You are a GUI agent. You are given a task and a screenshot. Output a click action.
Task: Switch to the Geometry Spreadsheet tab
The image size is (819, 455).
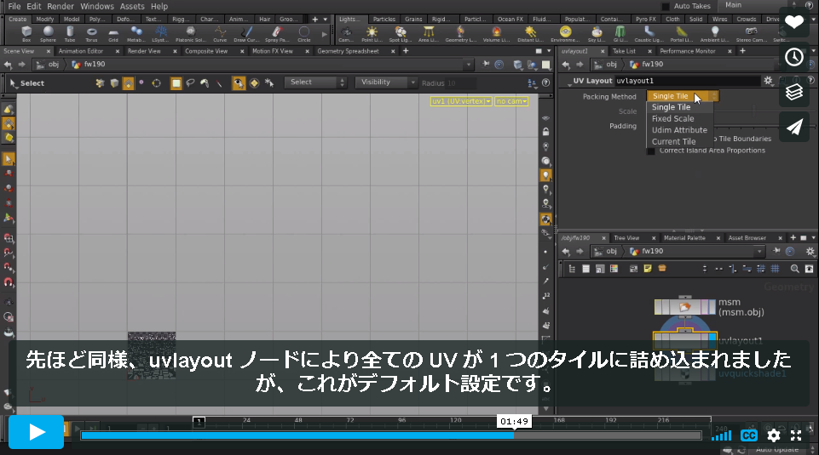[348, 51]
